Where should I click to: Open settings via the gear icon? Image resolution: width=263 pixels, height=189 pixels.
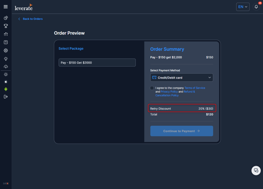pyautogui.click(x=6, y=51)
